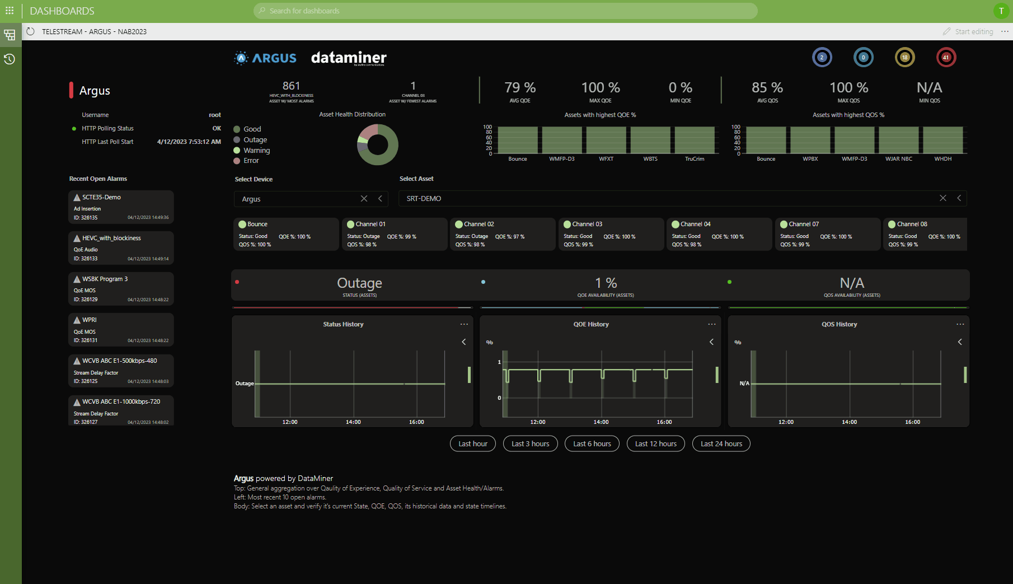This screenshot has height=584, width=1013.
Task: Toggle the Error legend item
Action: click(246, 161)
